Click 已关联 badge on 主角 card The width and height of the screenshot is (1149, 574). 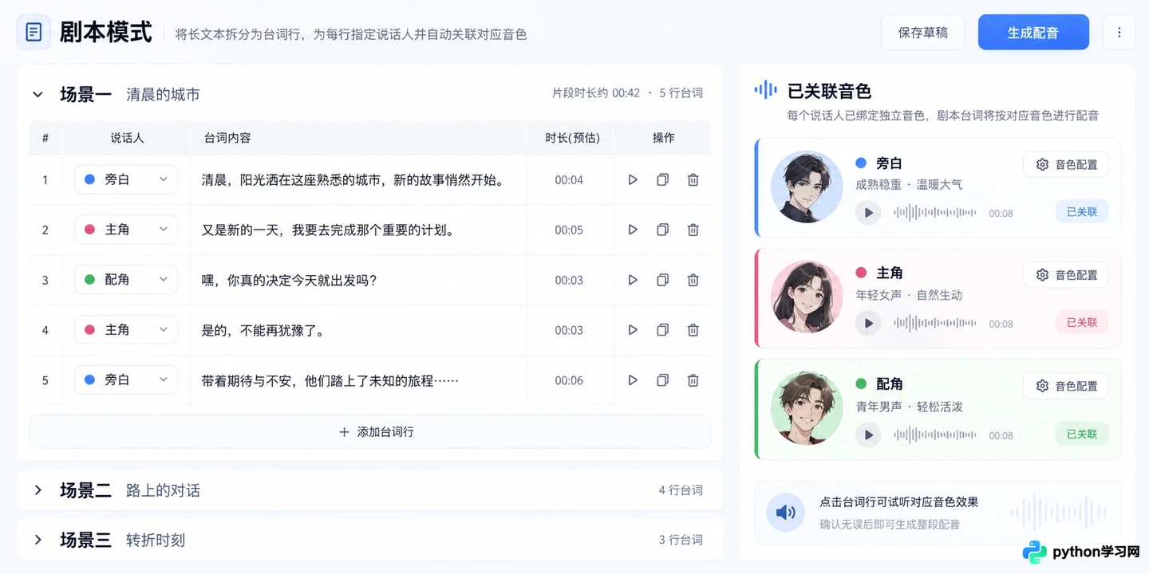pos(1082,322)
